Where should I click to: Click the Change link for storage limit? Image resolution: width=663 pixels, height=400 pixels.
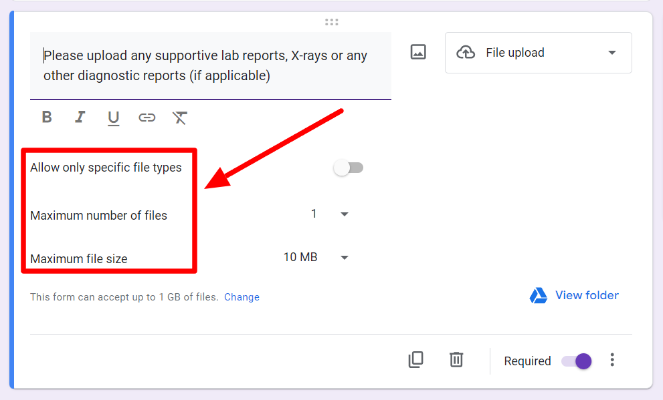click(x=242, y=297)
